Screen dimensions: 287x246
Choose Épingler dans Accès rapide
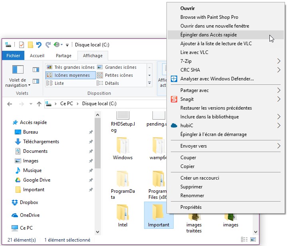tap(208, 35)
